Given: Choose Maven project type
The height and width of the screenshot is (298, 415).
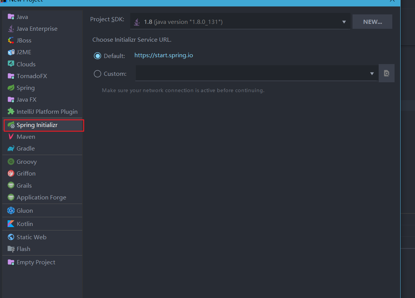Looking at the screenshot, I should point(42,136).
